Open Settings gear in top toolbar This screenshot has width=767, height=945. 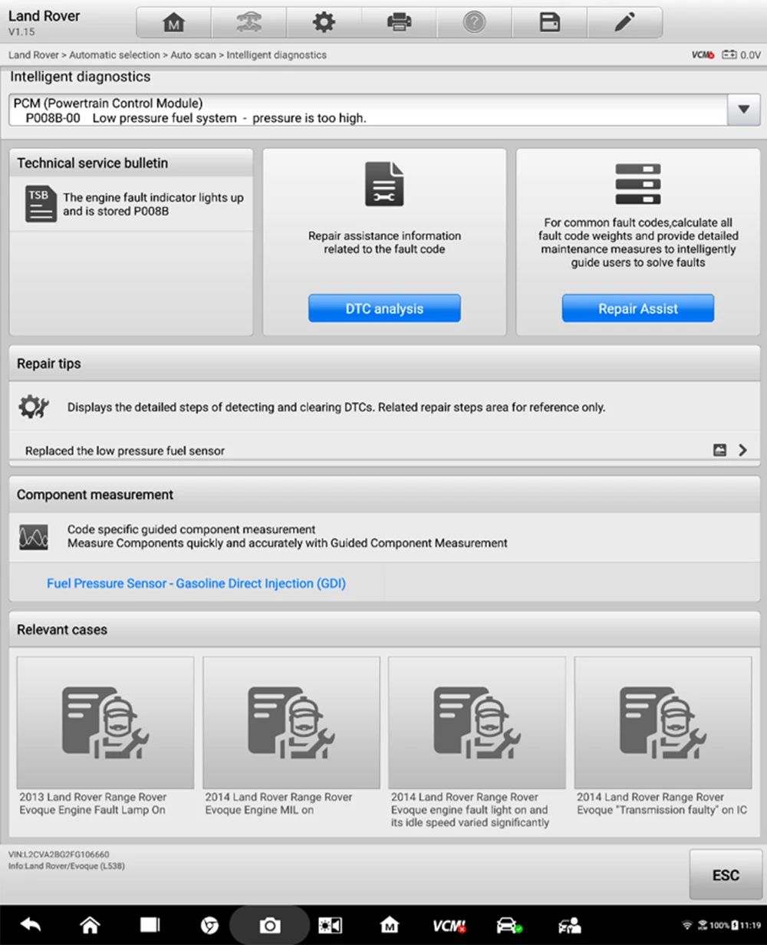point(324,23)
